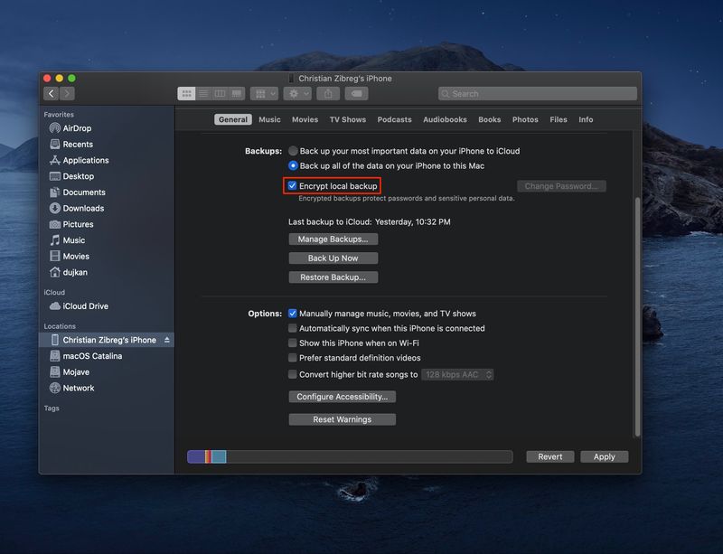Click Reset Warnings button
723x554 pixels.
(343, 419)
